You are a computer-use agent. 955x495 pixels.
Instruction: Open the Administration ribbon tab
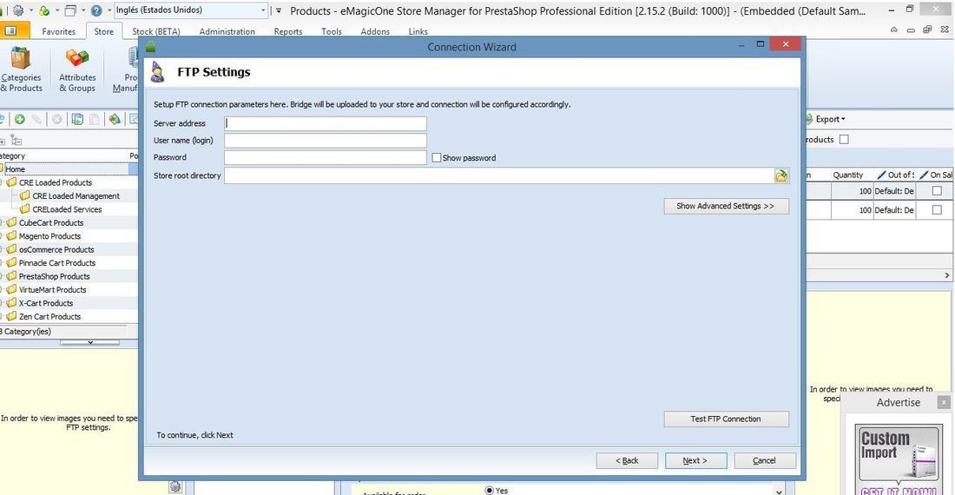(227, 31)
